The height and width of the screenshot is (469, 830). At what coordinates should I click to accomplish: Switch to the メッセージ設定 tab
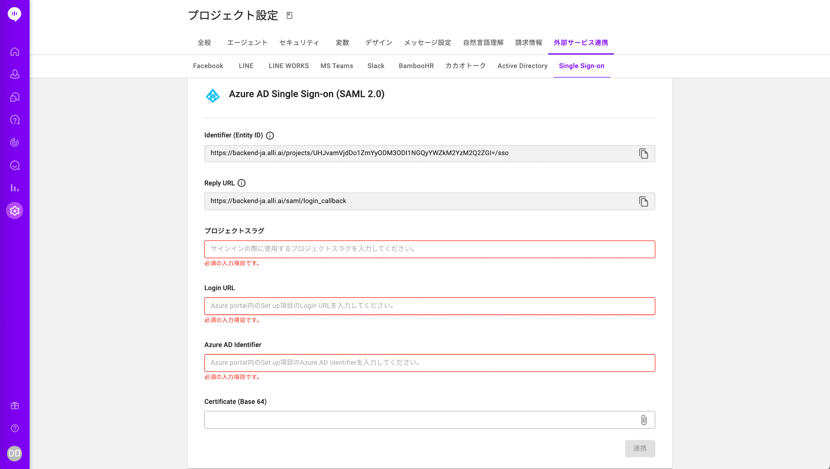click(x=427, y=43)
